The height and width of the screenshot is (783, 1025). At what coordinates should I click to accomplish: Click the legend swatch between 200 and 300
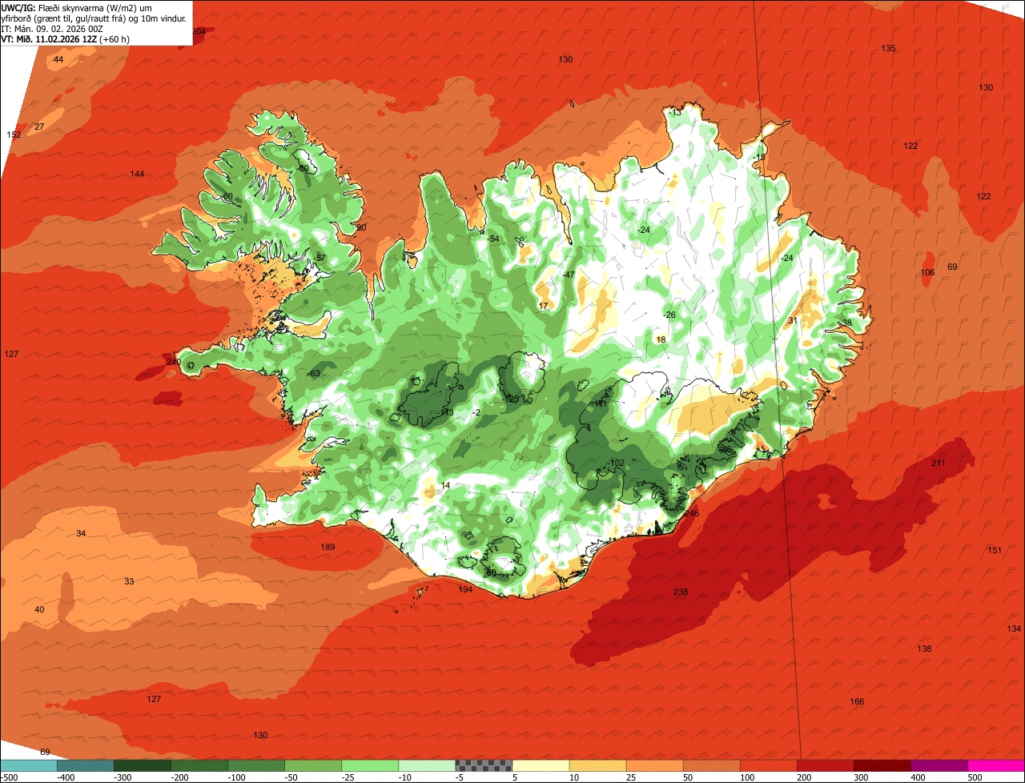[x=825, y=765]
